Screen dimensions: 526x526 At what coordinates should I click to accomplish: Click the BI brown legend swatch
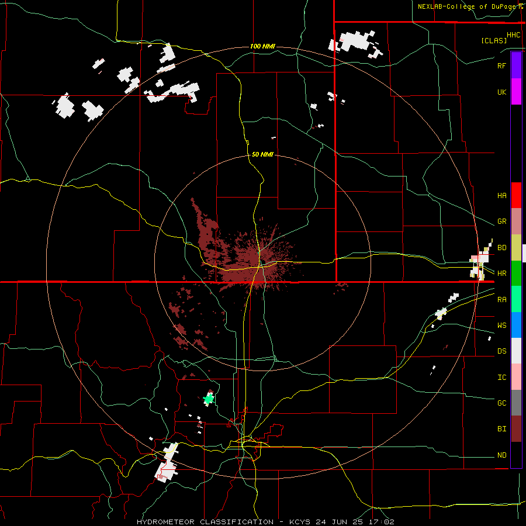pyautogui.click(x=516, y=429)
